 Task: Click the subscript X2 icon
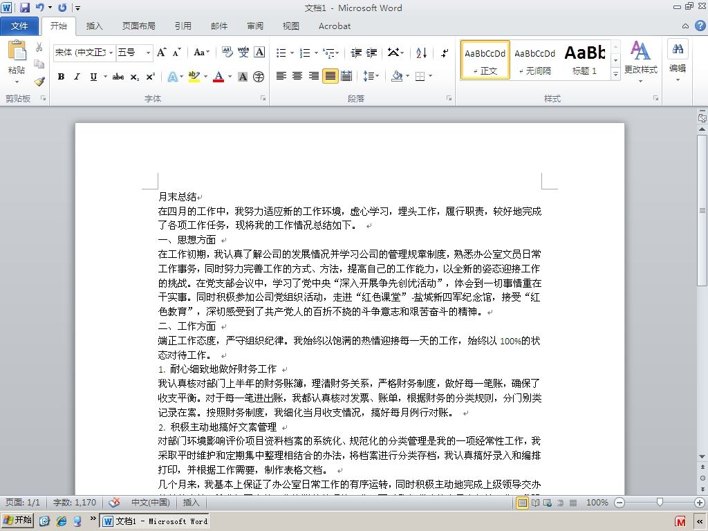(x=135, y=77)
